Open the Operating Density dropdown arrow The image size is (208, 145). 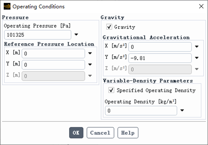[182, 110]
